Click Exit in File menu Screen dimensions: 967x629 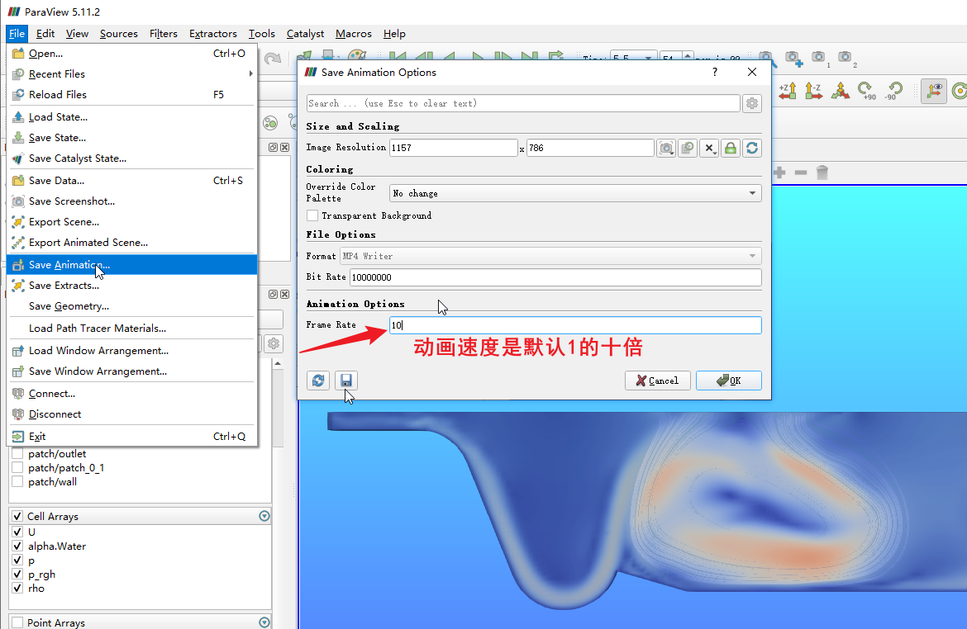pos(131,436)
